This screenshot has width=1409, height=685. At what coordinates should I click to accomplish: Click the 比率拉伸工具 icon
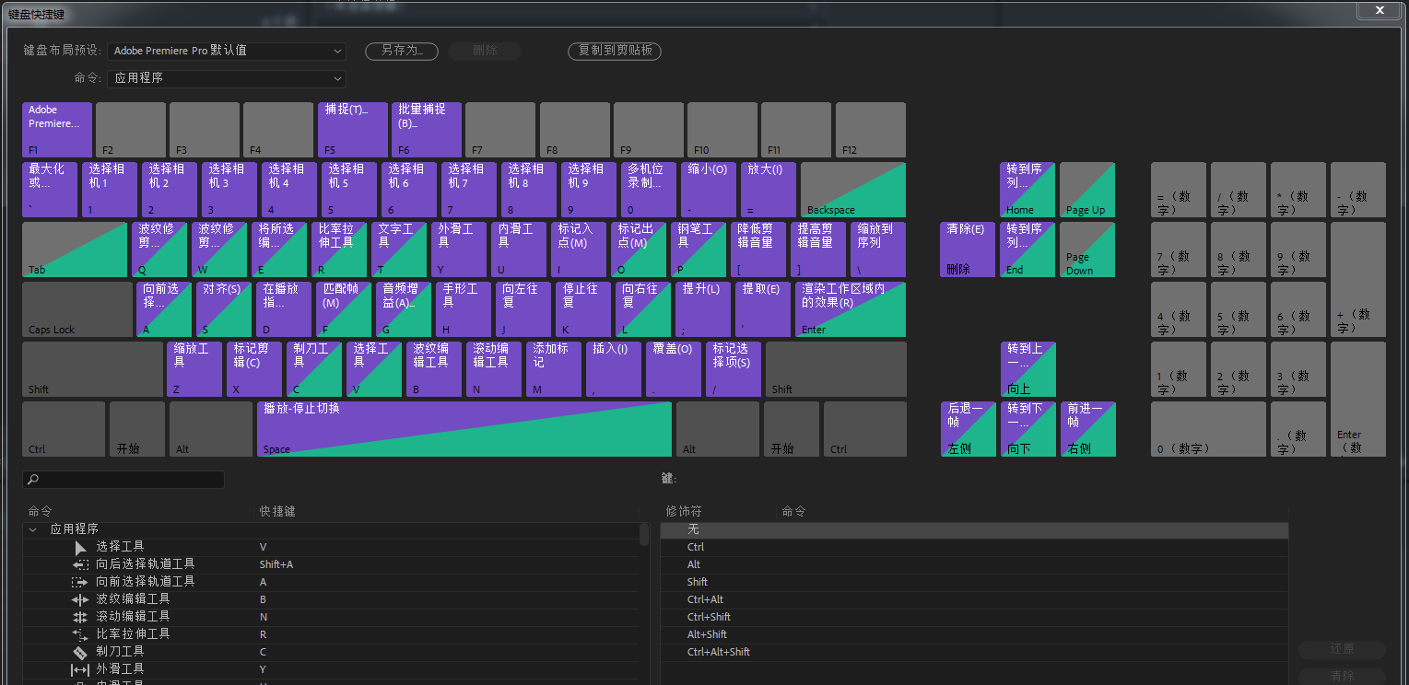pyautogui.click(x=80, y=634)
